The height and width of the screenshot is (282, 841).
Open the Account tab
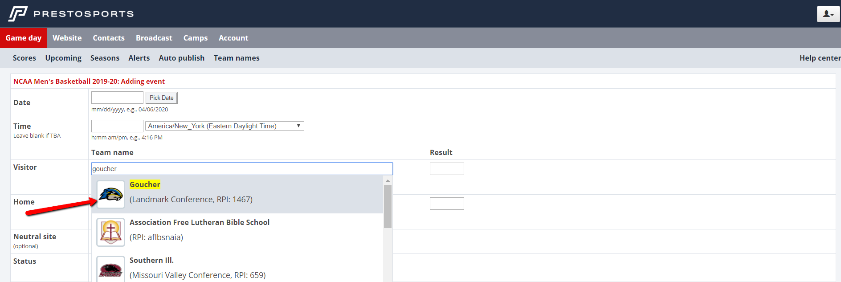click(x=233, y=38)
